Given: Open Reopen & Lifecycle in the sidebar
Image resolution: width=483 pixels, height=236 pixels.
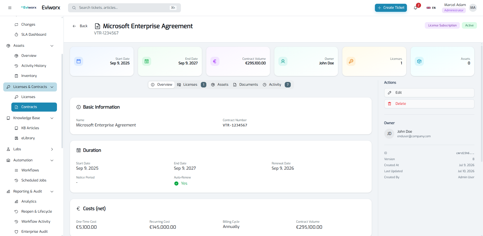Looking at the screenshot, I should (x=34, y=211).
